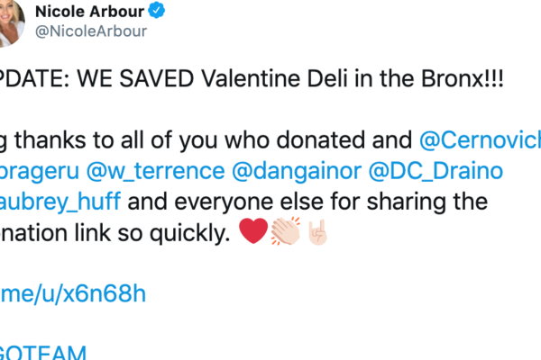Image resolution: width=541 pixels, height=360 pixels.
Task: Click the @NicoleArbour handle
Action: (x=91, y=32)
